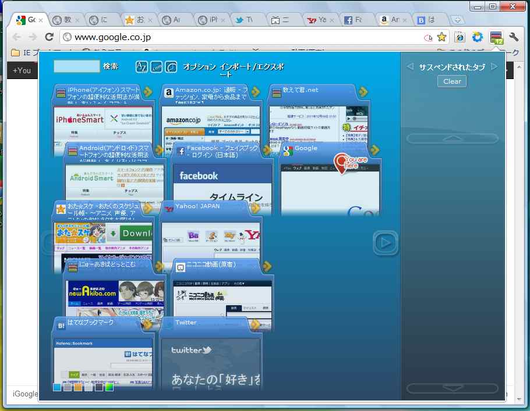
Task: Suspend the Google tab via its yellow arrow
Action: (x=374, y=149)
